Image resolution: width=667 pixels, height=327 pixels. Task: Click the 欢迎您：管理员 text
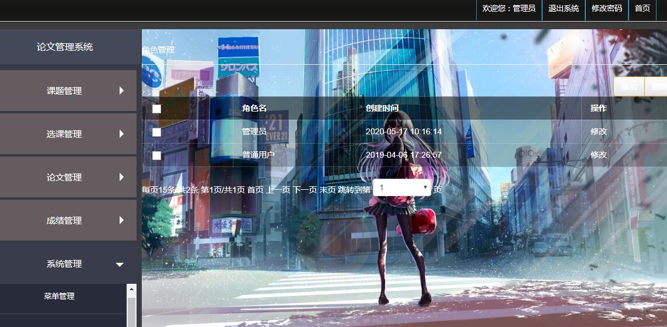509,9
